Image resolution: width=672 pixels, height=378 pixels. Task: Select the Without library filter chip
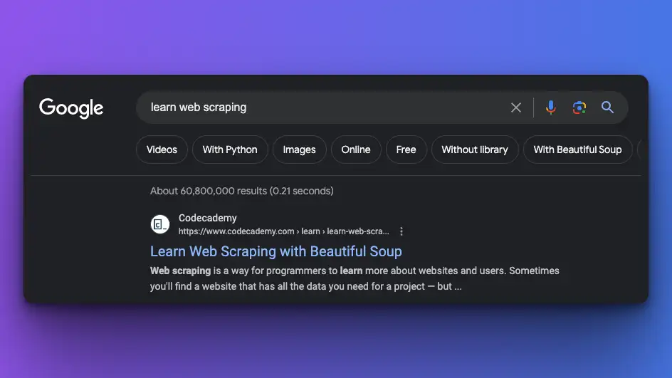[x=474, y=149]
